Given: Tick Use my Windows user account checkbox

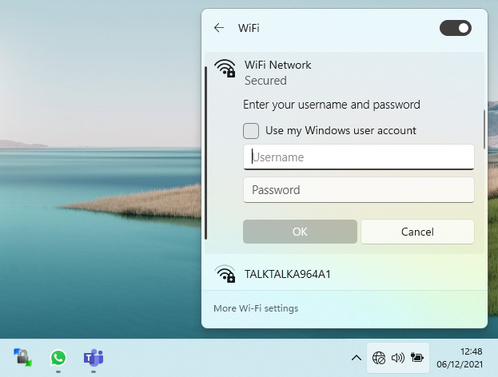Looking at the screenshot, I should pyautogui.click(x=251, y=131).
